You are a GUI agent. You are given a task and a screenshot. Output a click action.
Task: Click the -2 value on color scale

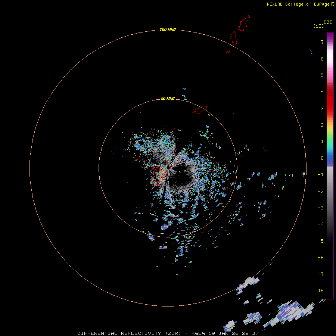tap(321, 192)
